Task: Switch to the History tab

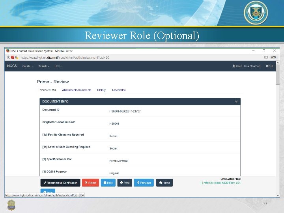Action: 101,90
